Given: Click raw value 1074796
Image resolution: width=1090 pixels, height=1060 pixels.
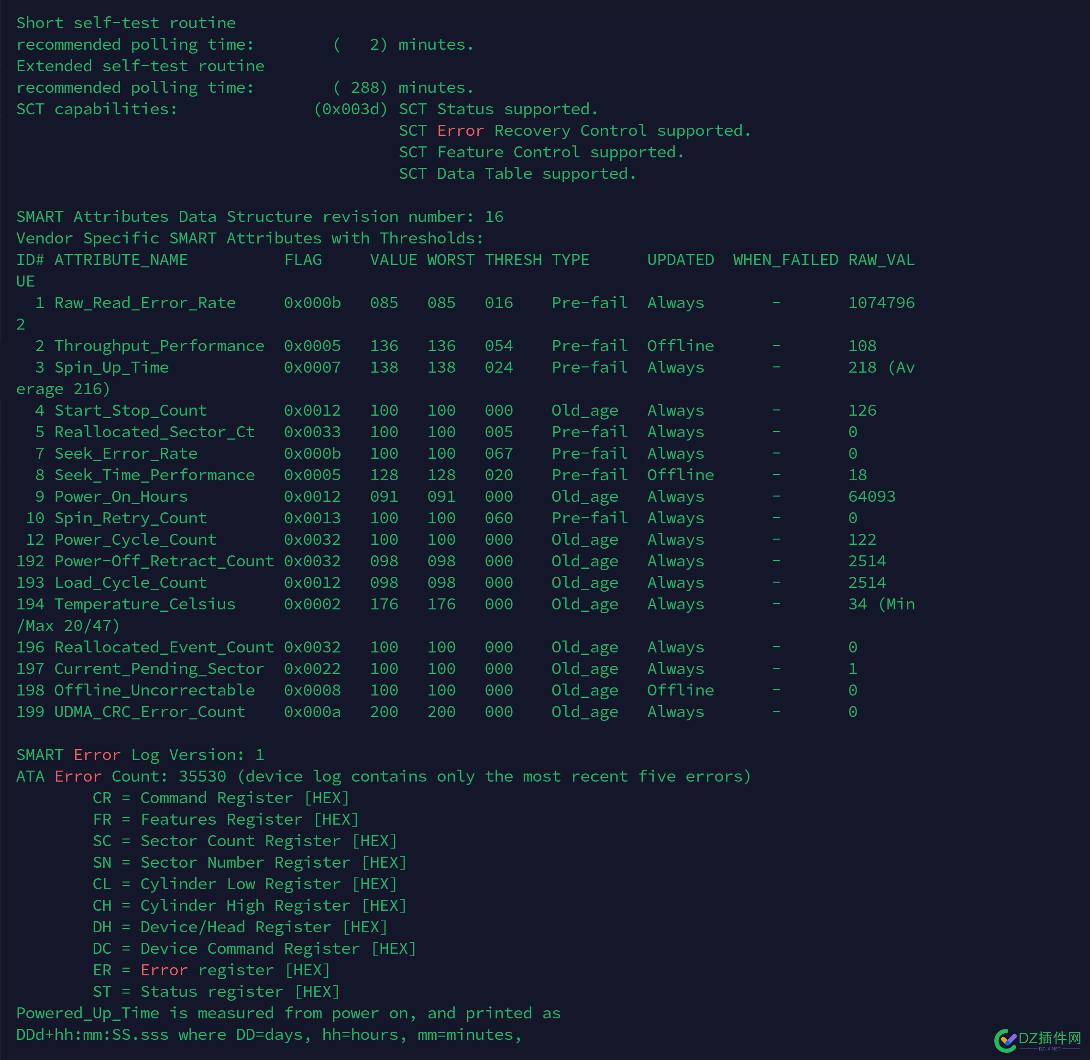Looking at the screenshot, I should (881, 303).
